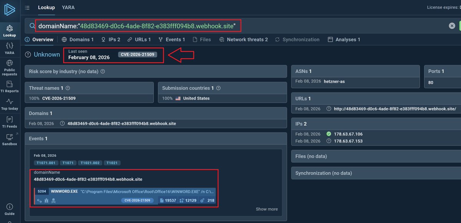Click status icon beside URL entry
Viewport: 461px width, 223px height.
(x=328, y=109)
